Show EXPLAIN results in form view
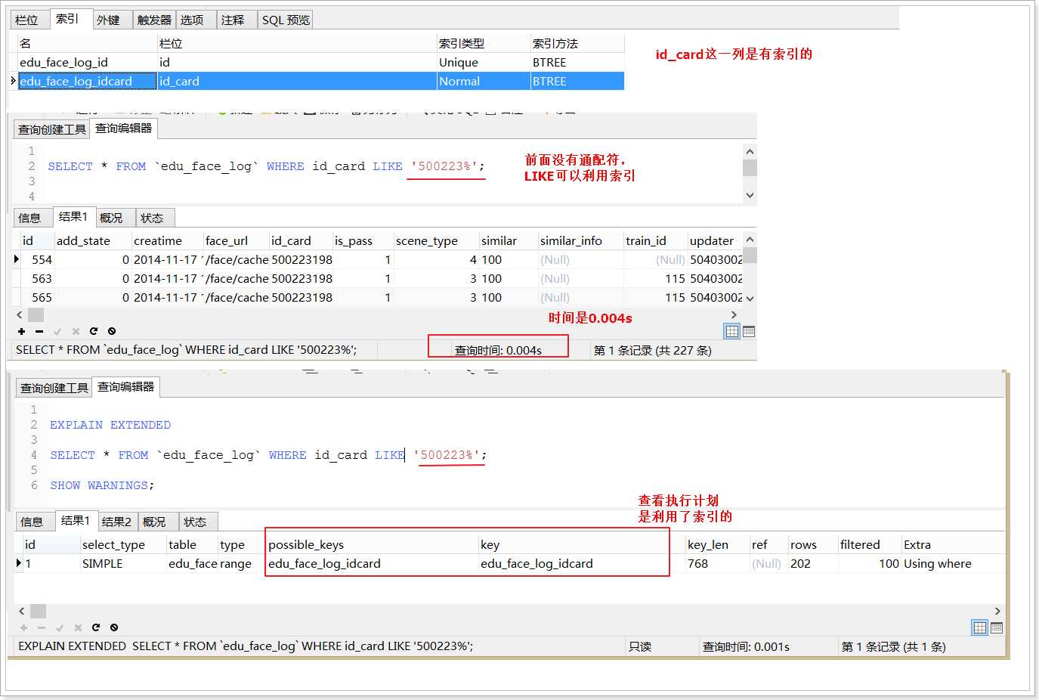Image resolution: width=1039 pixels, height=700 pixels. tap(997, 627)
